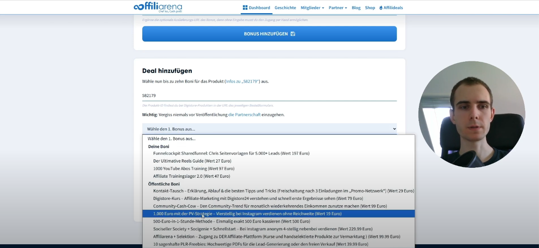
Task: Open the Shop page
Action: (x=370, y=8)
